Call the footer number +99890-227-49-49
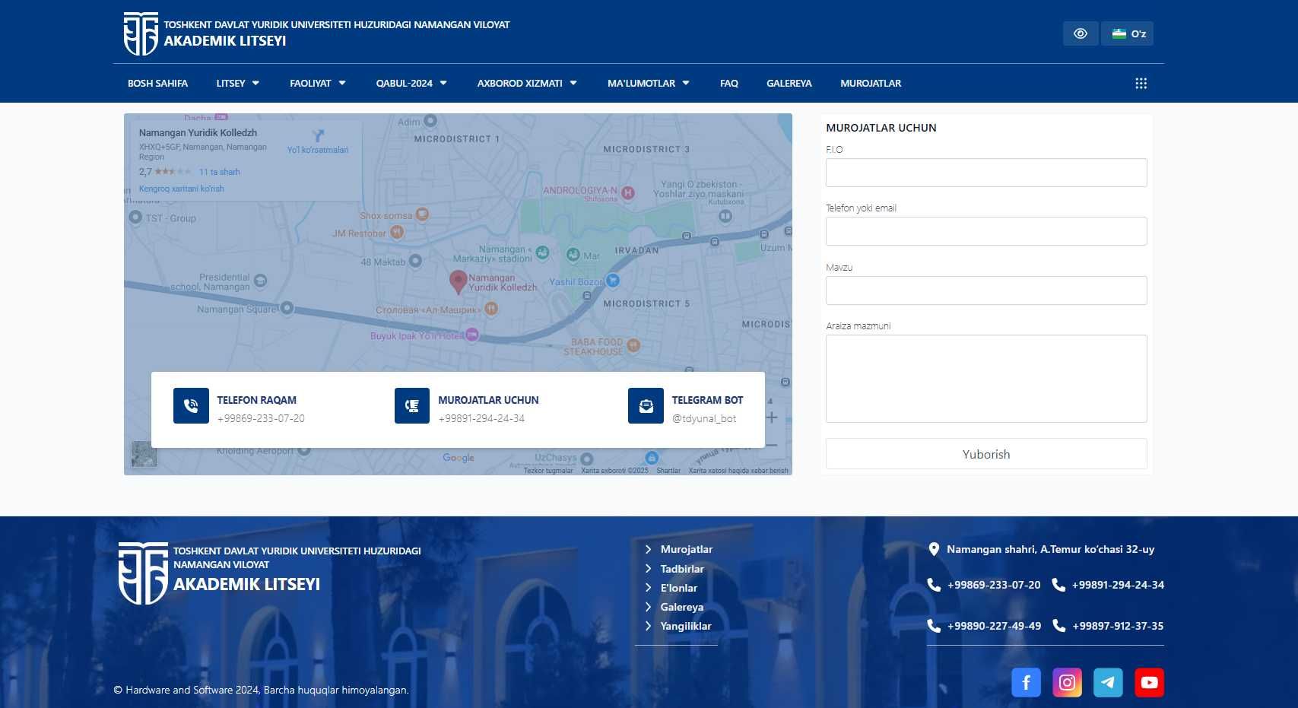Image resolution: width=1298 pixels, height=708 pixels. point(994,626)
